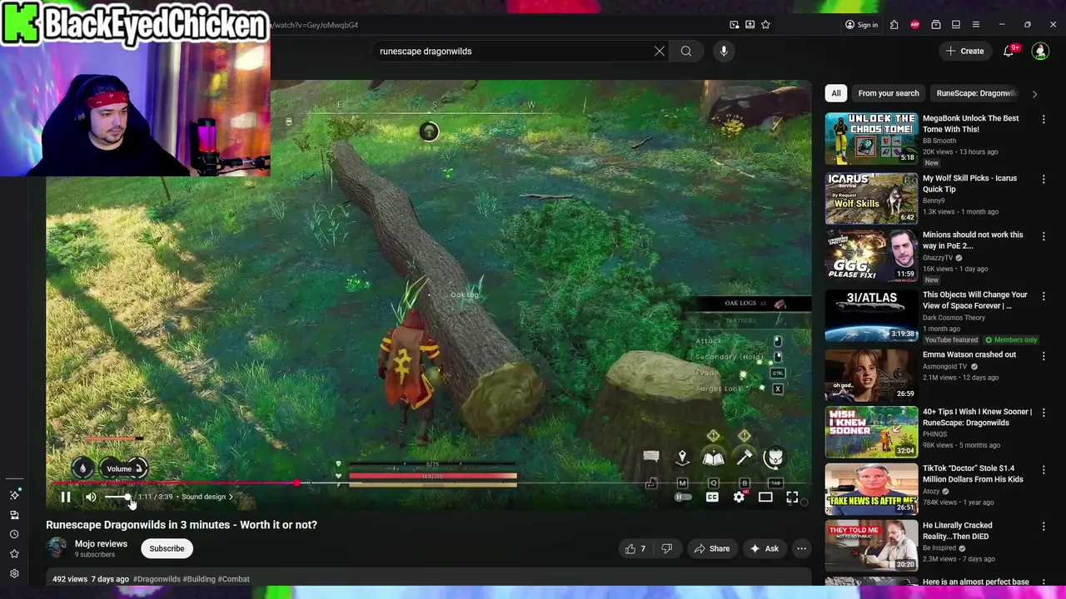Open Minions PoE 2 video thumbnail

click(x=871, y=255)
